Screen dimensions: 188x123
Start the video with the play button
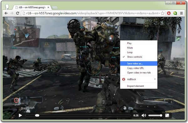pos(20,116)
